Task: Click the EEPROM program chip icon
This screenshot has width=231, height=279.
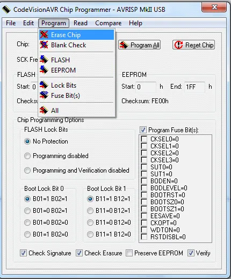Action: (x=44, y=70)
